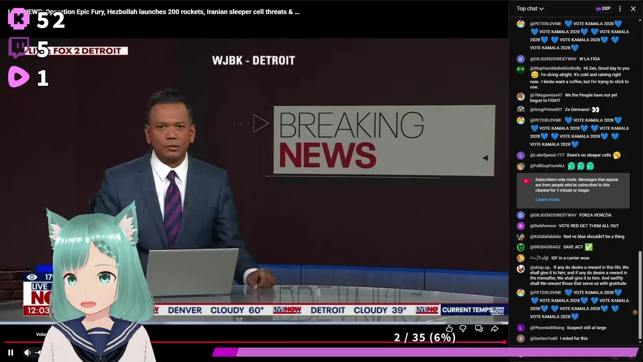Click the username @Phoenix8Rising

pyautogui.click(x=547, y=328)
